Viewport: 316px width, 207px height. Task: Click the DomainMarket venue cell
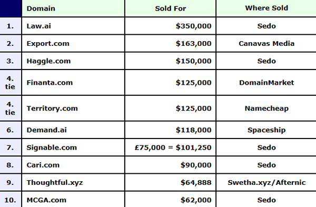pyautogui.click(x=266, y=83)
